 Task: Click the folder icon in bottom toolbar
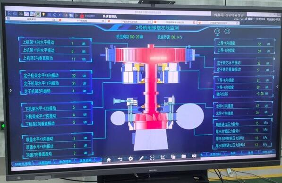point(183,156)
